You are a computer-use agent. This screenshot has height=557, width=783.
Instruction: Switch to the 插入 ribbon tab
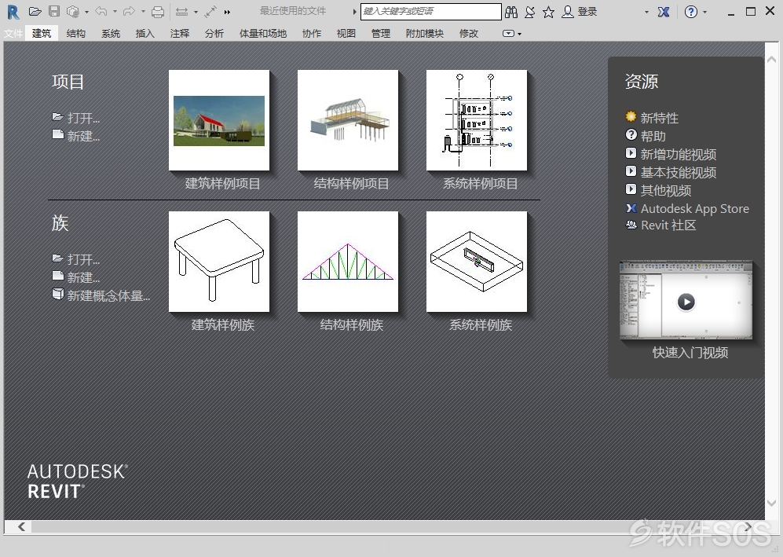pyautogui.click(x=145, y=34)
